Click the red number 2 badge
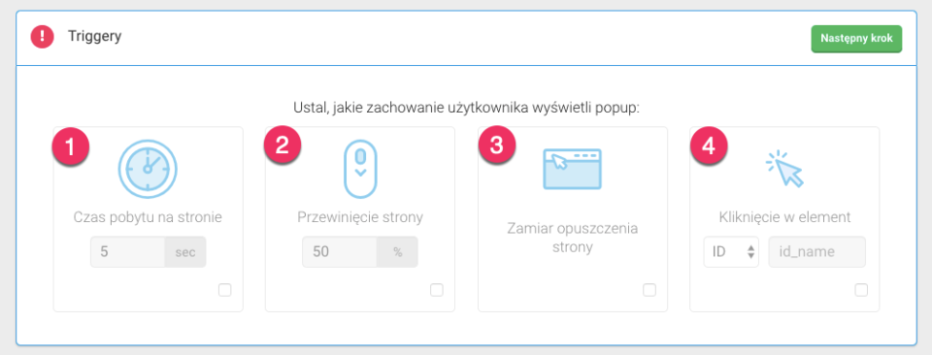 pyautogui.click(x=283, y=146)
